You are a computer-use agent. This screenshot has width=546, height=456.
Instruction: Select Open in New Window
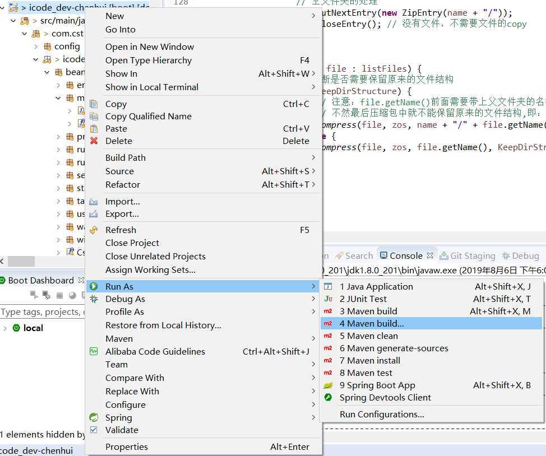click(203, 46)
